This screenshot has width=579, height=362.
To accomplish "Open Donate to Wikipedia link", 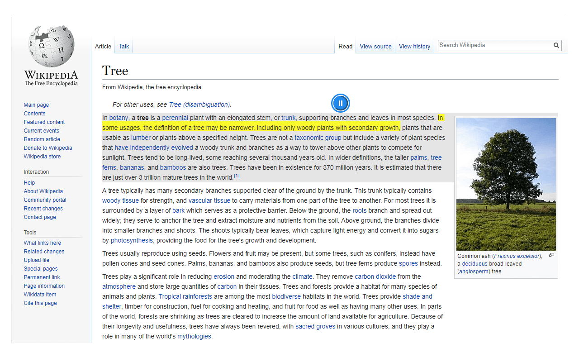I will click(x=48, y=148).
